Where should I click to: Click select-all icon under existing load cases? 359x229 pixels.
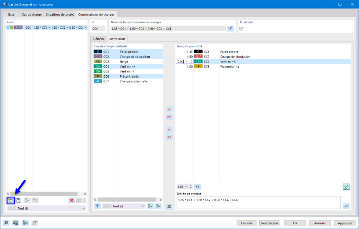coord(150,206)
